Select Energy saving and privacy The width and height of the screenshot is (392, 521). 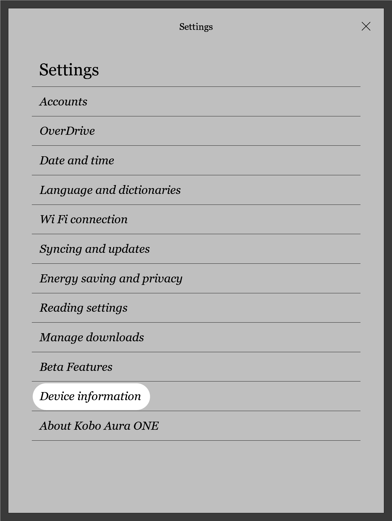click(111, 278)
